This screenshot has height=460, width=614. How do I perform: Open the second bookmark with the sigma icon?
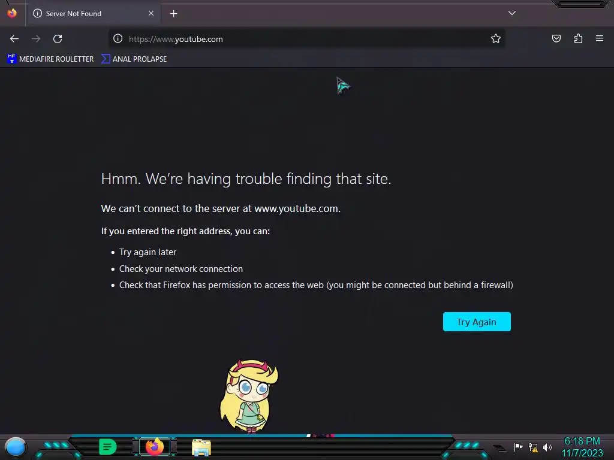click(x=134, y=59)
